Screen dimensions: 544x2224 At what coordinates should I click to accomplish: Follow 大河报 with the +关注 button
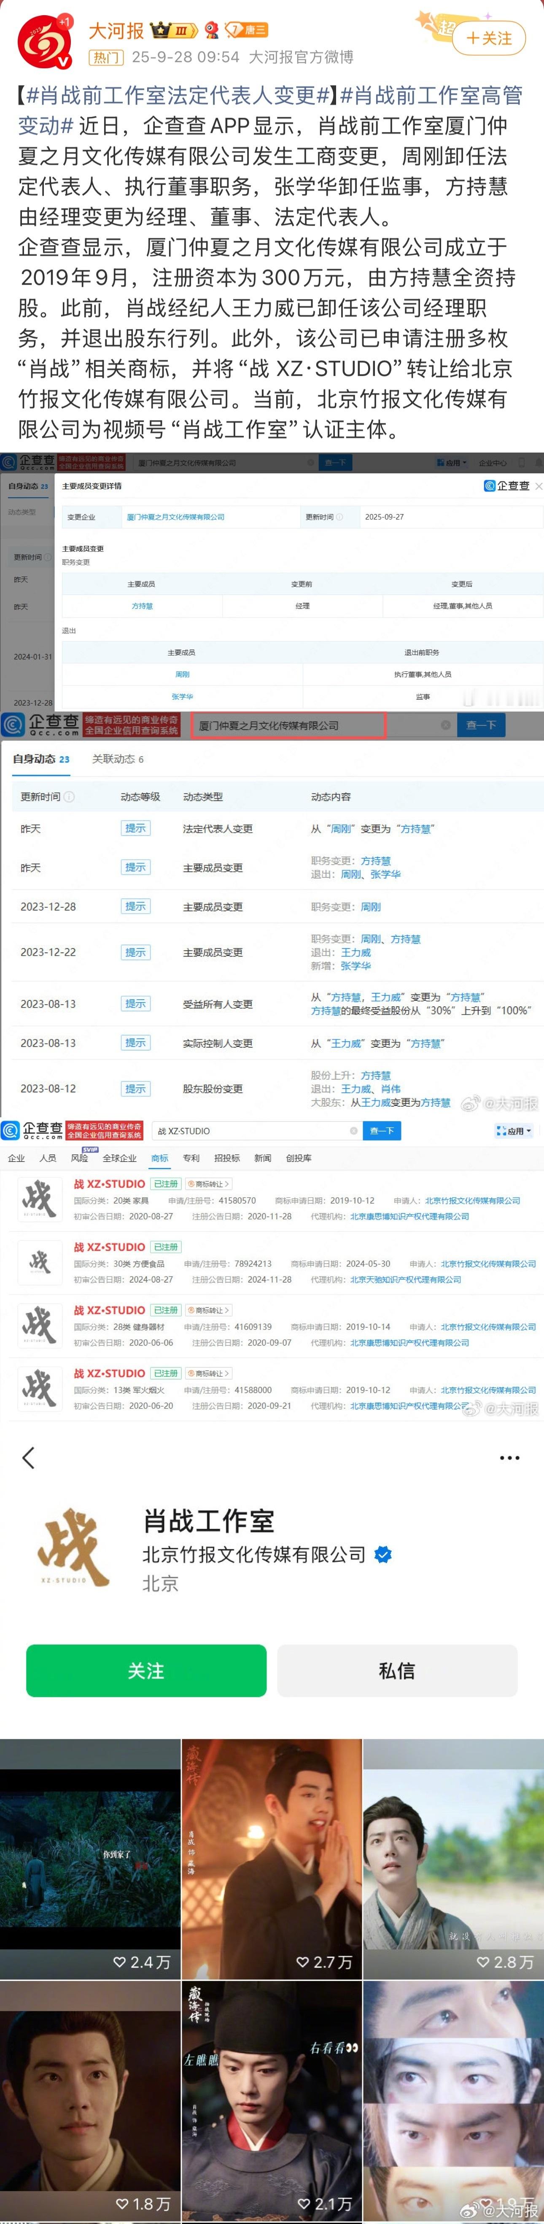489,38
